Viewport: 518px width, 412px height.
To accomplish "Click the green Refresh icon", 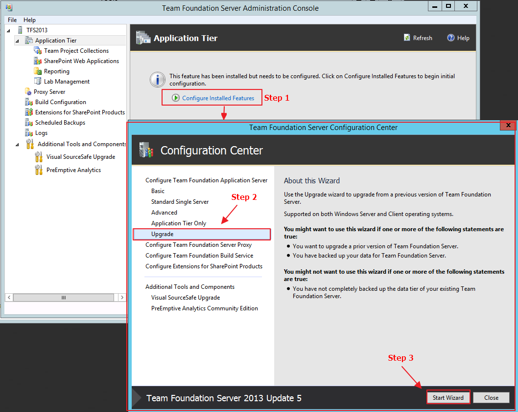I will pos(407,38).
